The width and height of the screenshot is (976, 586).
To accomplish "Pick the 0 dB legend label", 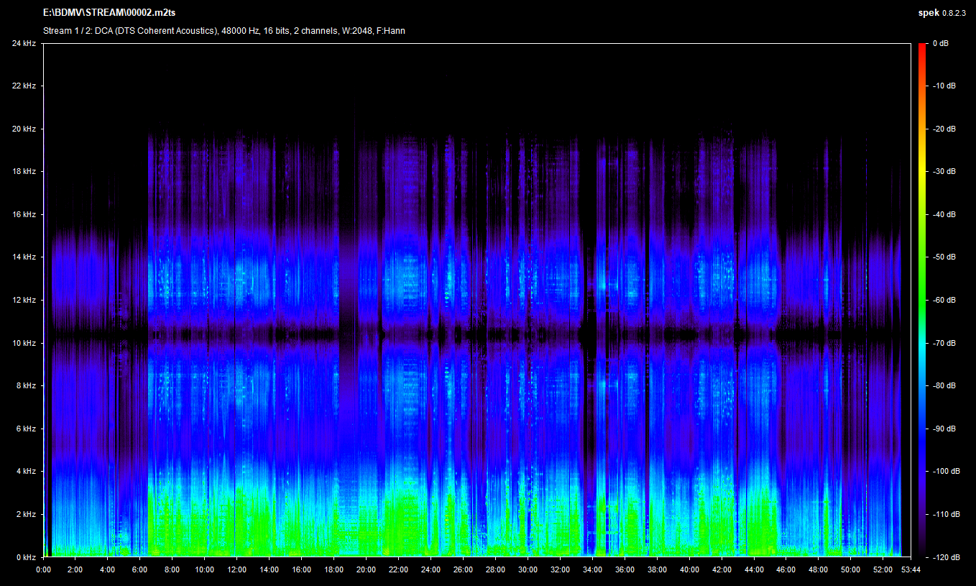I will pos(940,43).
